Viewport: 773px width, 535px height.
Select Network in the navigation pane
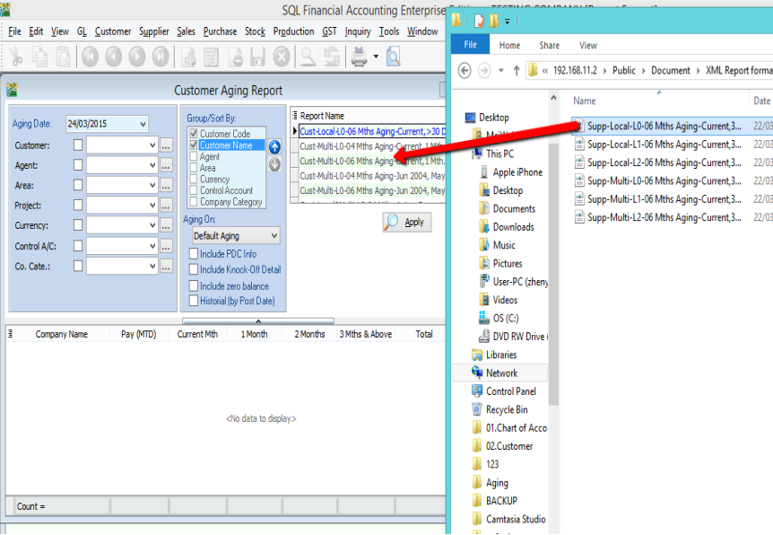point(501,373)
